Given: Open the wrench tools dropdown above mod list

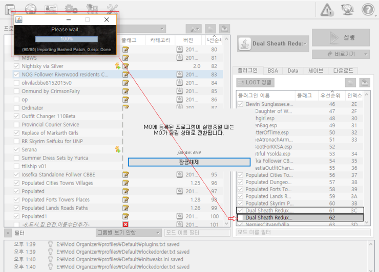Looking at the screenshot, I should tap(194, 29).
